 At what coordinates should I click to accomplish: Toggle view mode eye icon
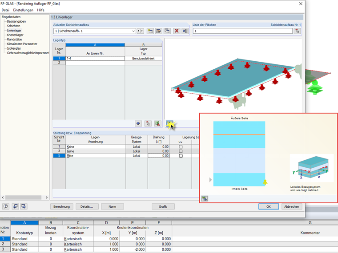[x=138, y=123]
